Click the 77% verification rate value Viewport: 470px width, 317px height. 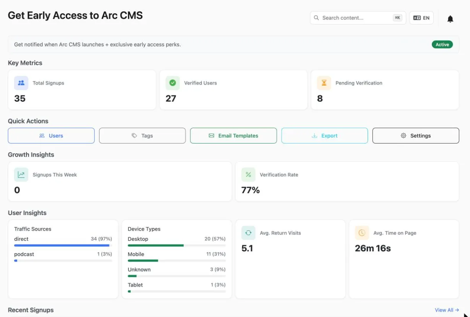(251, 190)
